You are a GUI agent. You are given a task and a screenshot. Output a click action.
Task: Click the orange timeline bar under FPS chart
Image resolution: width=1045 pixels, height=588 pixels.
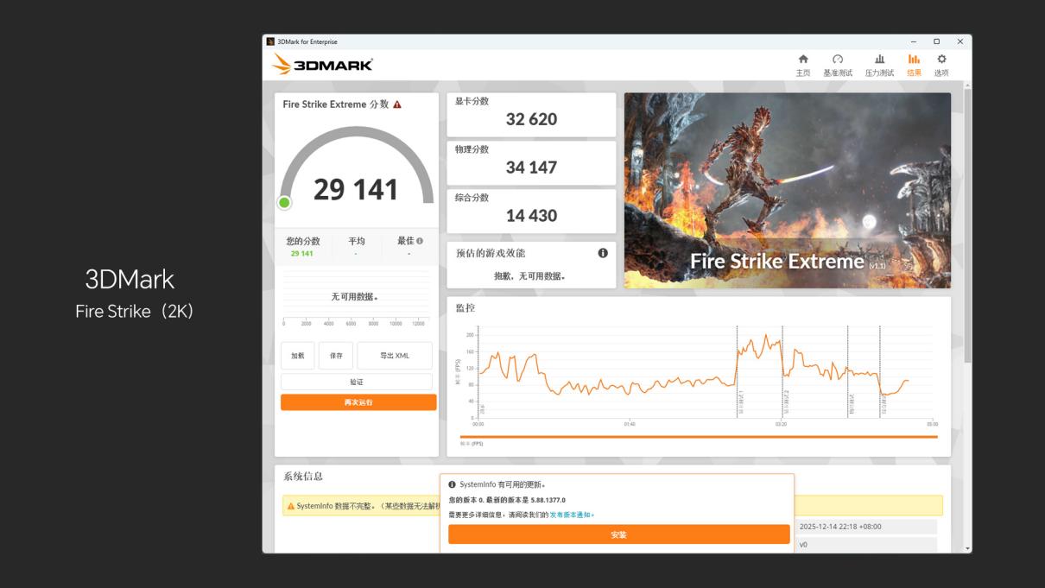699,437
